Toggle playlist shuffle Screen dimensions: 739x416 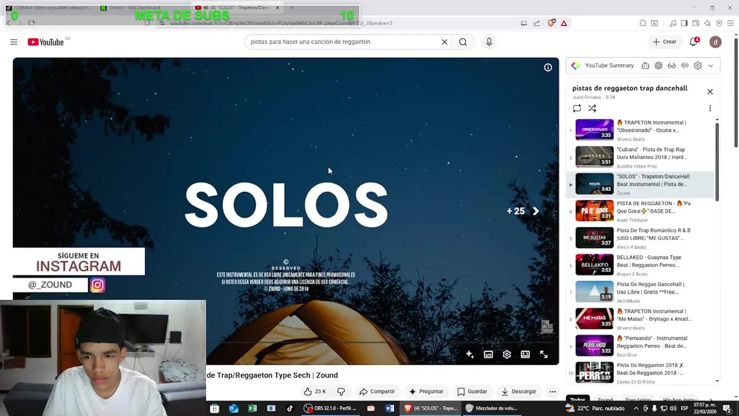592,108
